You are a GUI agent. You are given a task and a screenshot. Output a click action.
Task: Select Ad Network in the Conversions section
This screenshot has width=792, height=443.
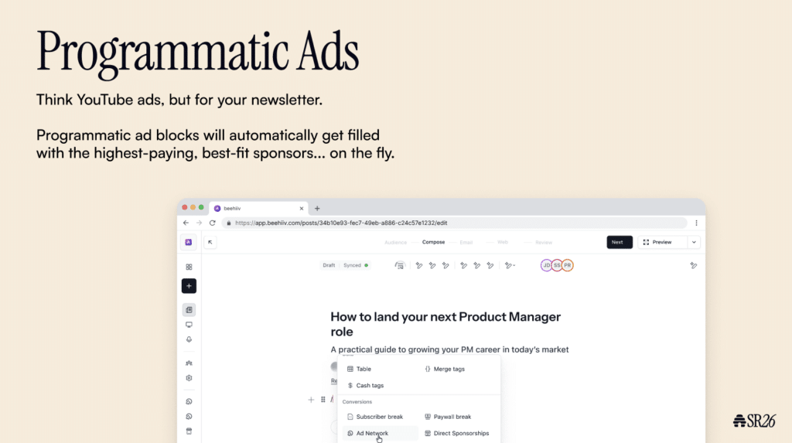tap(380, 434)
